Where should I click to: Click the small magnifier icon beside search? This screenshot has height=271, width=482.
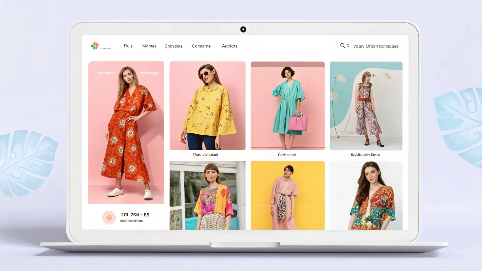click(348, 46)
